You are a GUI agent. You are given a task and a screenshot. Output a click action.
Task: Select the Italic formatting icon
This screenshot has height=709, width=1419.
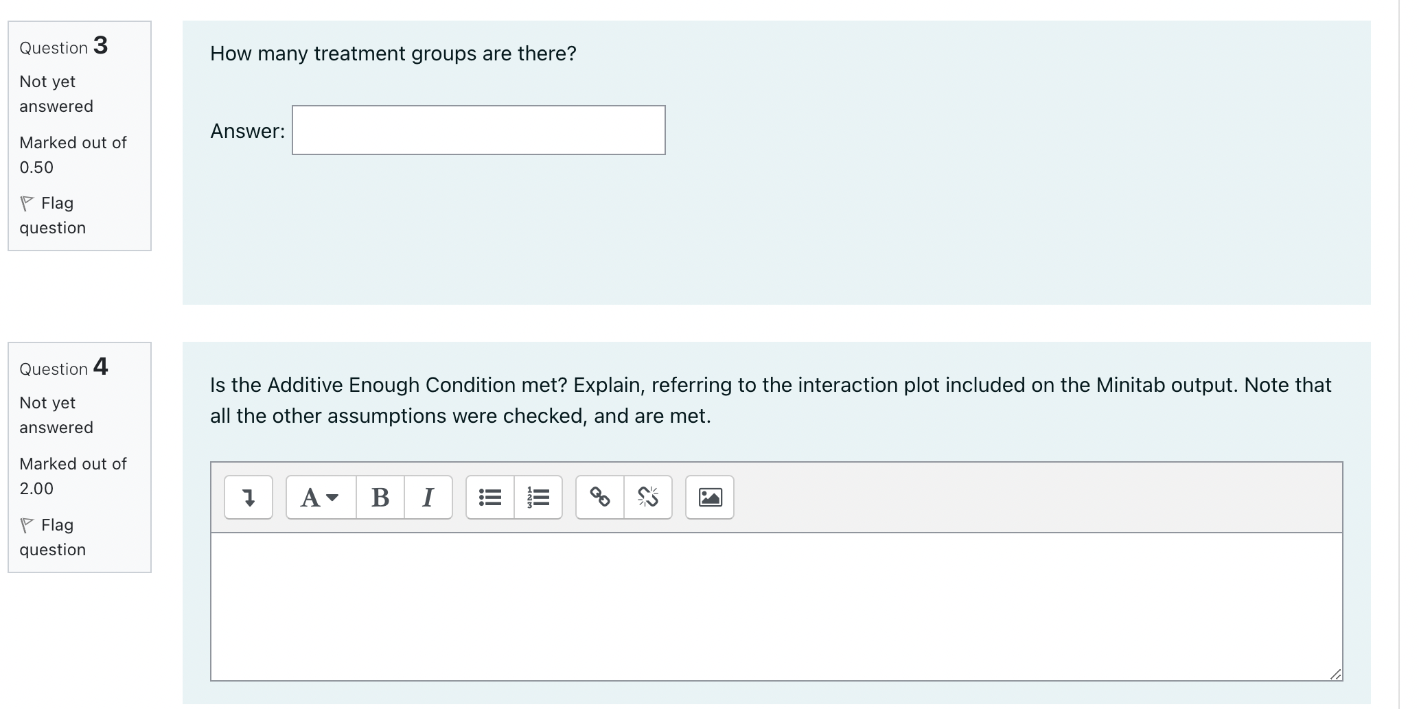(x=428, y=498)
